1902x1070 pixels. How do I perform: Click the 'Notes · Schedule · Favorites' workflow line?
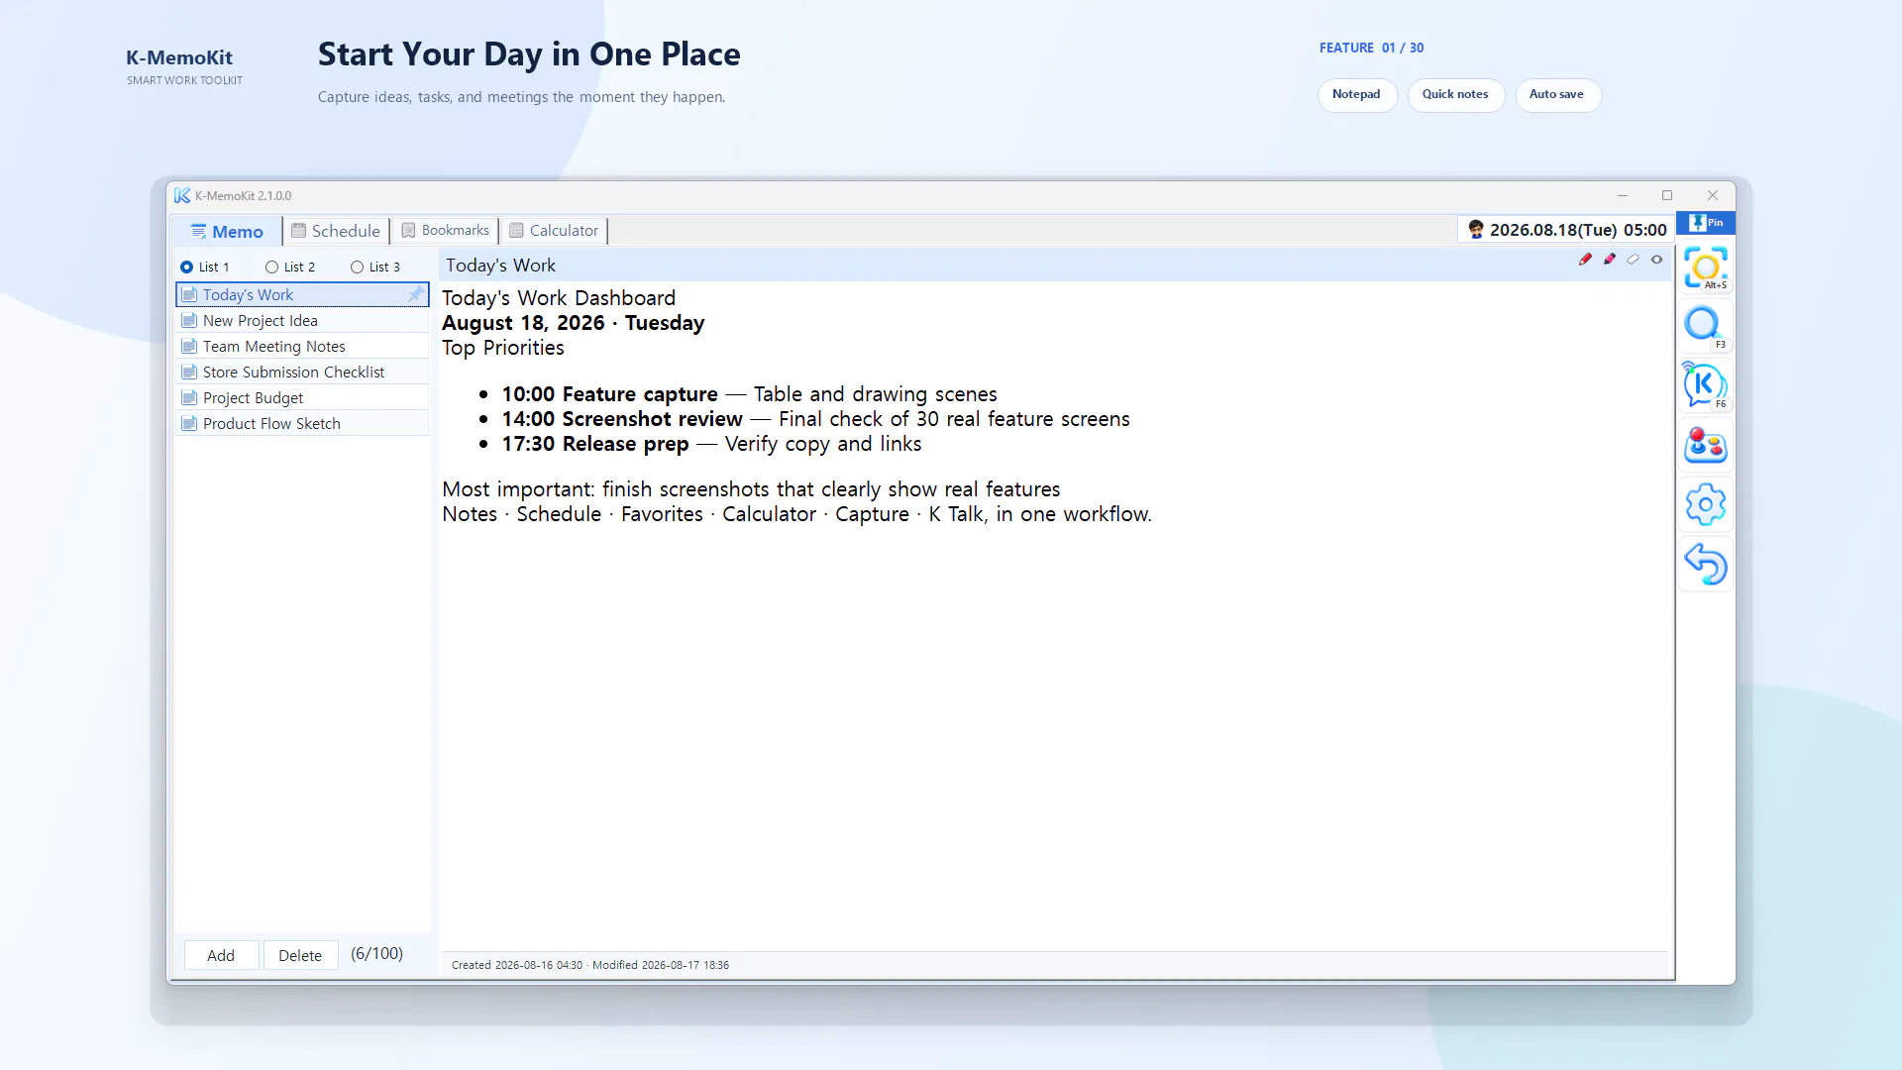(796, 514)
